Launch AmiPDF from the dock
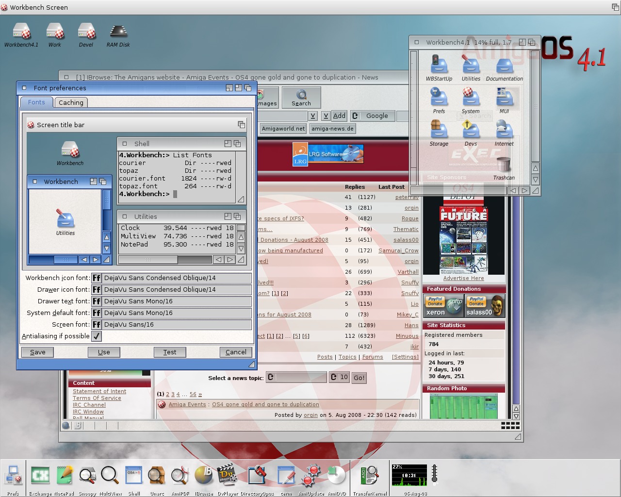The width and height of the screenshot is (621, 497). (180, 476)
